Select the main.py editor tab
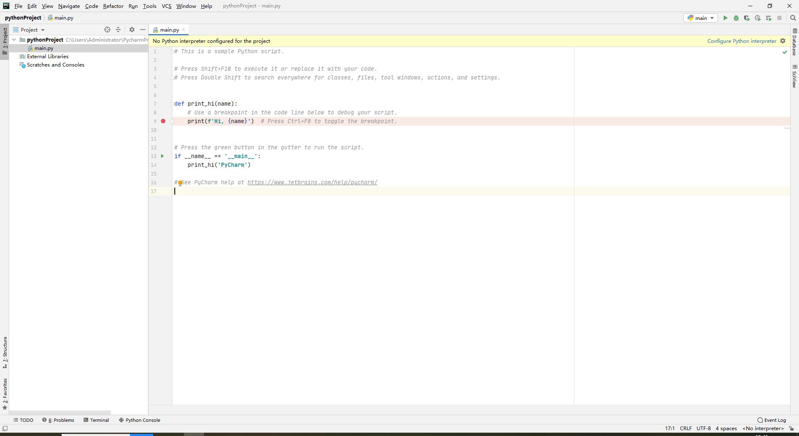This screenshot has width=799, height=436. (x=169, y=30)
